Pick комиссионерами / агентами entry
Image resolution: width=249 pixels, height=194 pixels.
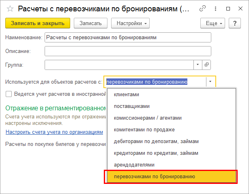(x=148, y=118)
